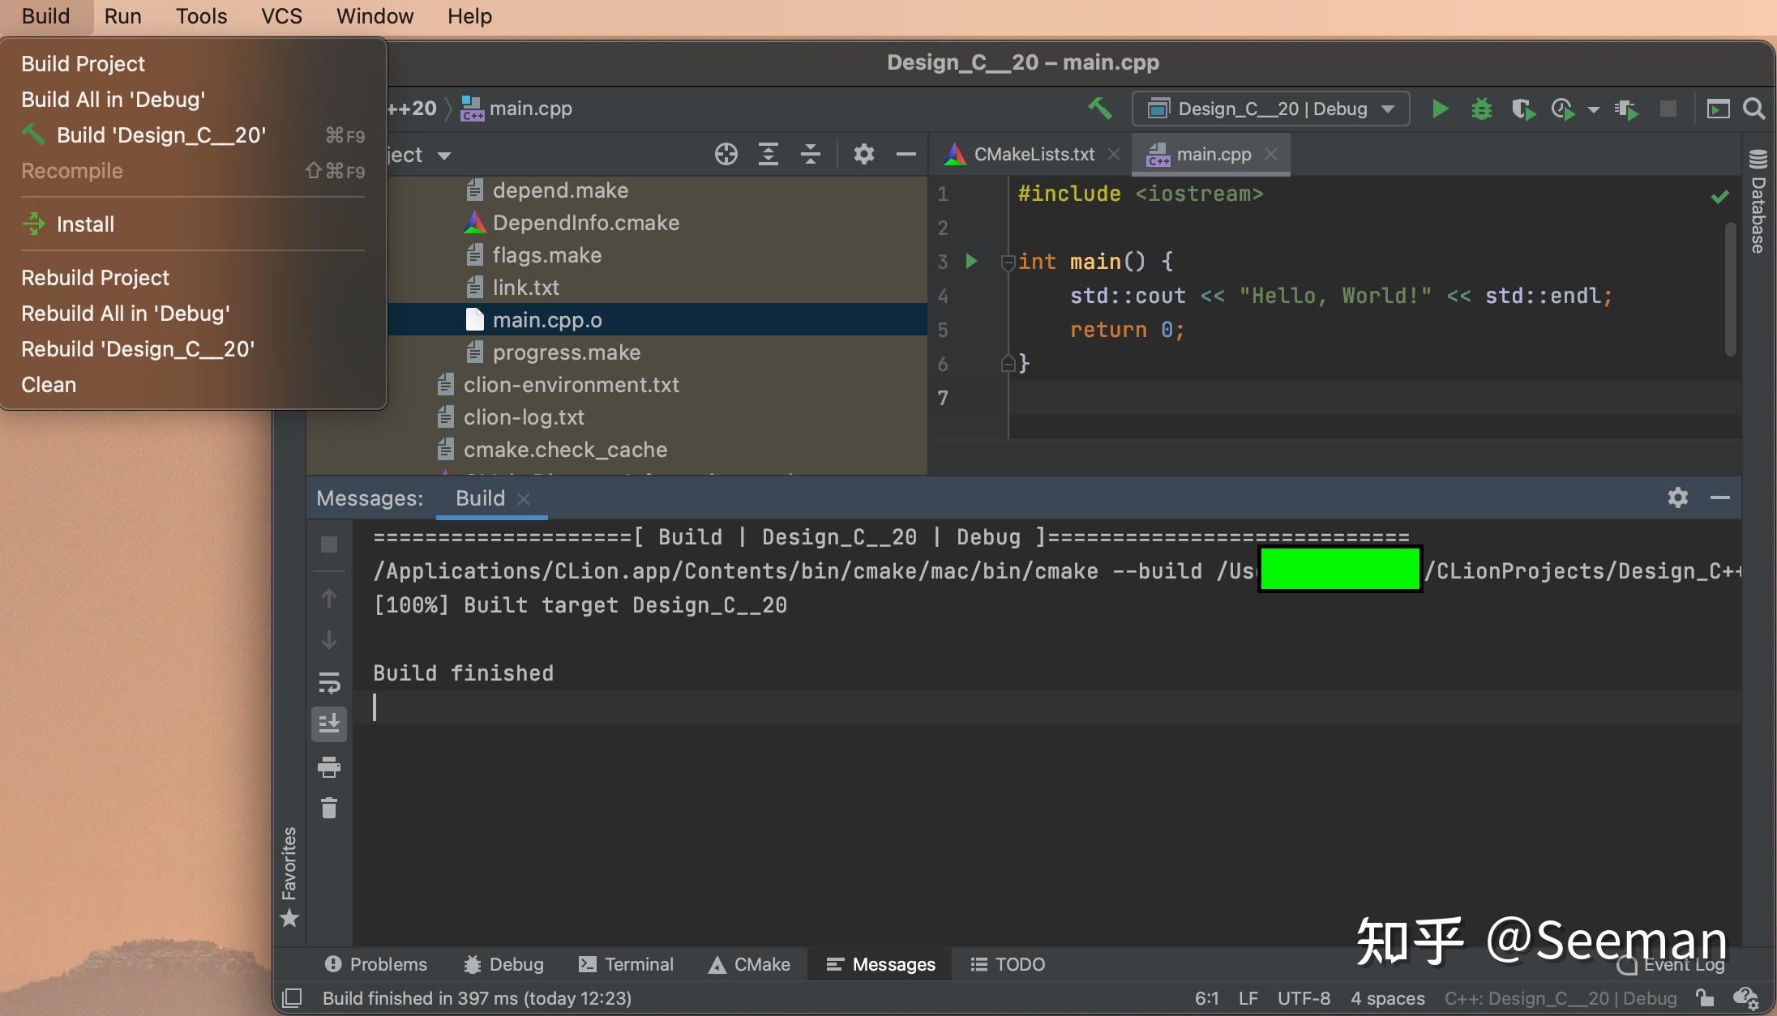Click the Select Opened File crosshair icon
The image size is (1777, 1016).
[x=726, y=154]
